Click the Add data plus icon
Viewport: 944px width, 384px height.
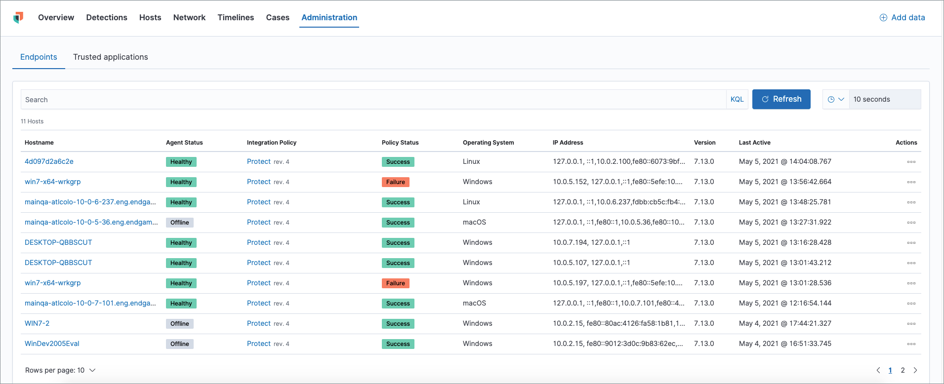883,18
